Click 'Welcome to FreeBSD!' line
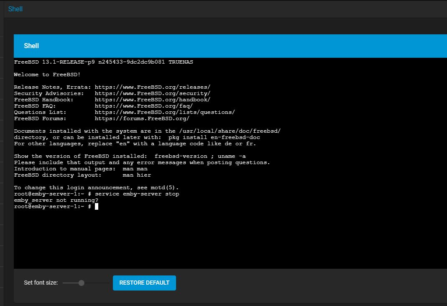The image size is (447, 306). 47,75
